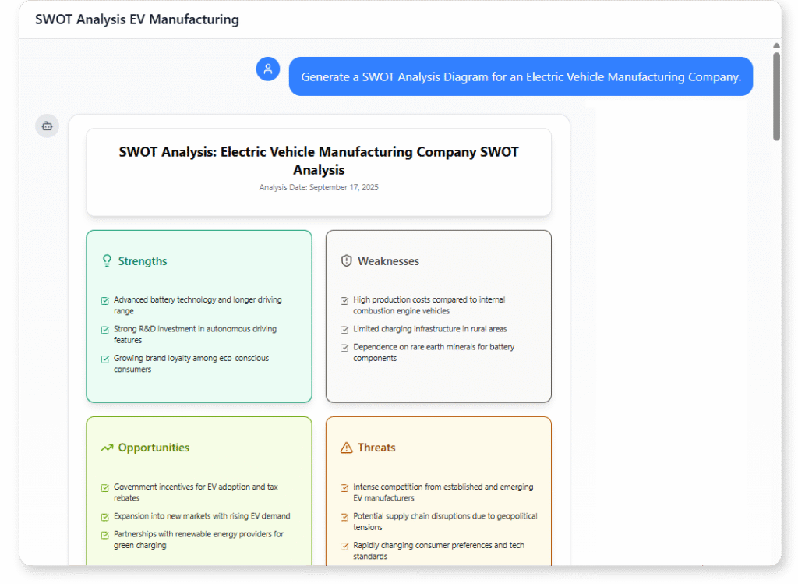Click the lightbulb icon in the Strengths header

pyautogui.click(x=107, y=260)
